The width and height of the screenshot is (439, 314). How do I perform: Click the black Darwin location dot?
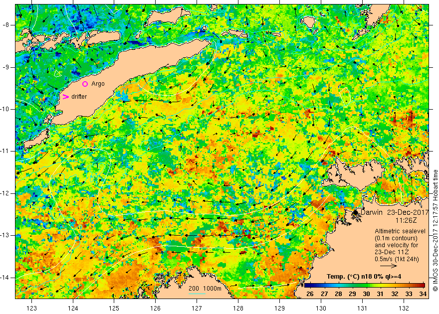356,212
